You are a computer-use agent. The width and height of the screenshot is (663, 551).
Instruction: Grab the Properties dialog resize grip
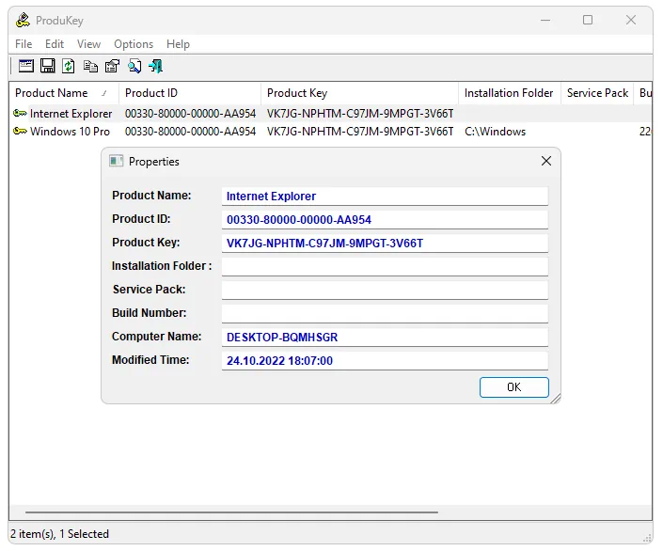pyautogui.click(x=556, y=399)
